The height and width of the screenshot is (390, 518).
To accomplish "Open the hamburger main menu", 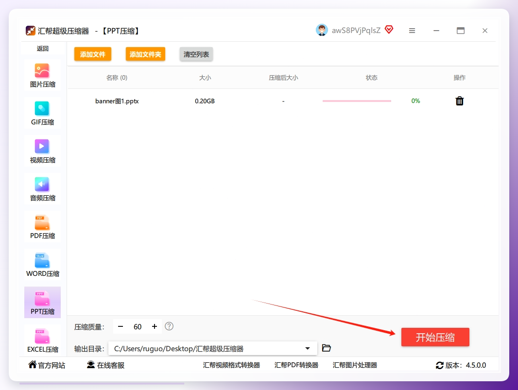I will tap(412, 31).
